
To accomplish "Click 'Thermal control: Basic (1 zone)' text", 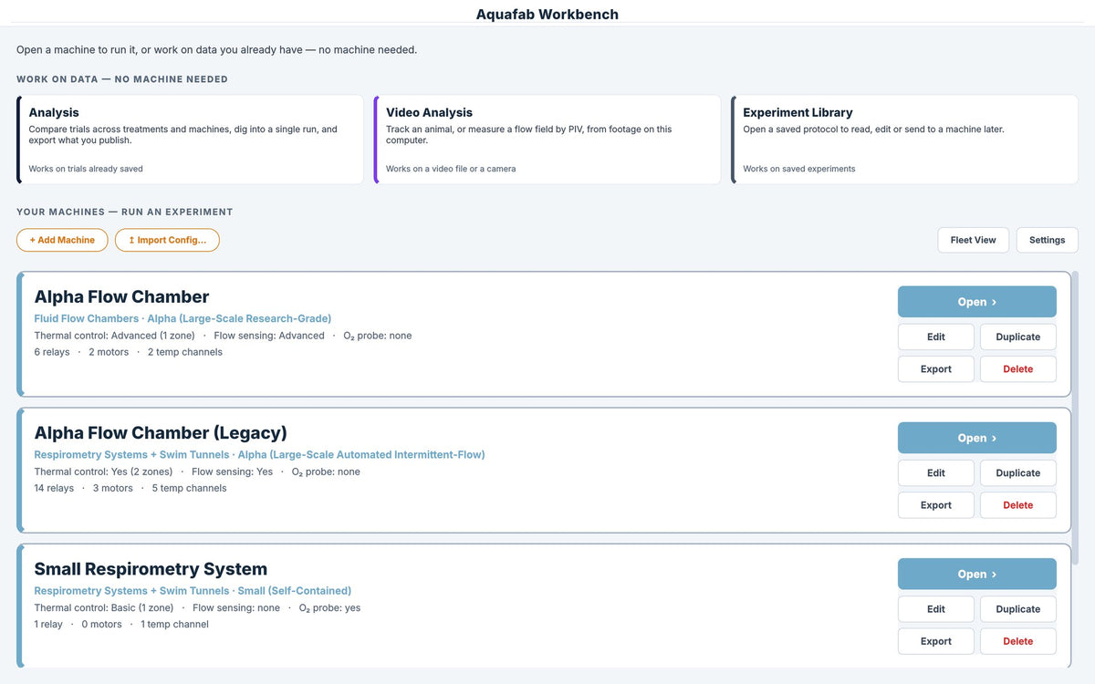I will pyautogui.click(x=104, y=607).
